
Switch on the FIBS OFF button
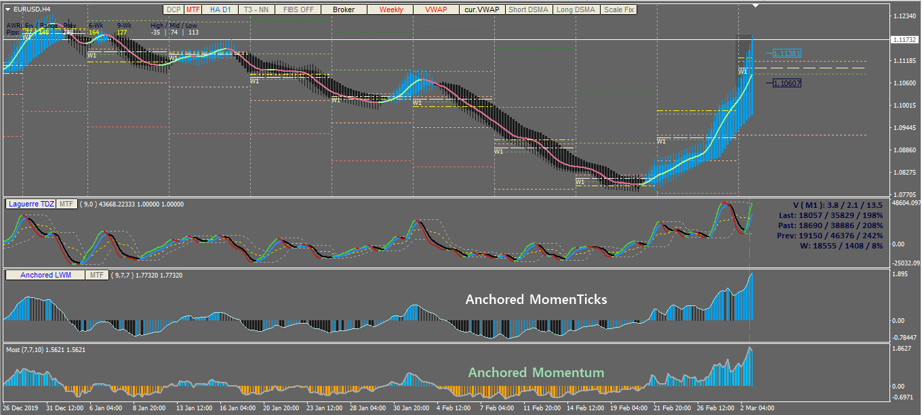298,9
